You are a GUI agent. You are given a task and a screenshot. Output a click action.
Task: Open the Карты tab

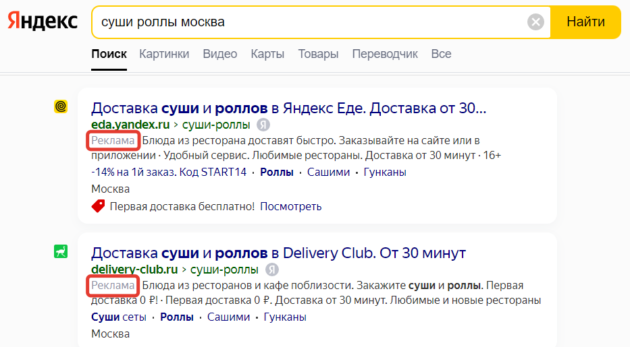267,54
